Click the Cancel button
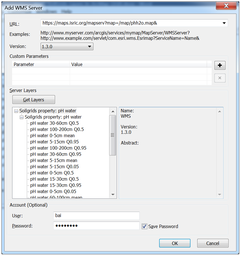Image resolution: width=241 pixels, height=256 pixels. click(212, 243)
